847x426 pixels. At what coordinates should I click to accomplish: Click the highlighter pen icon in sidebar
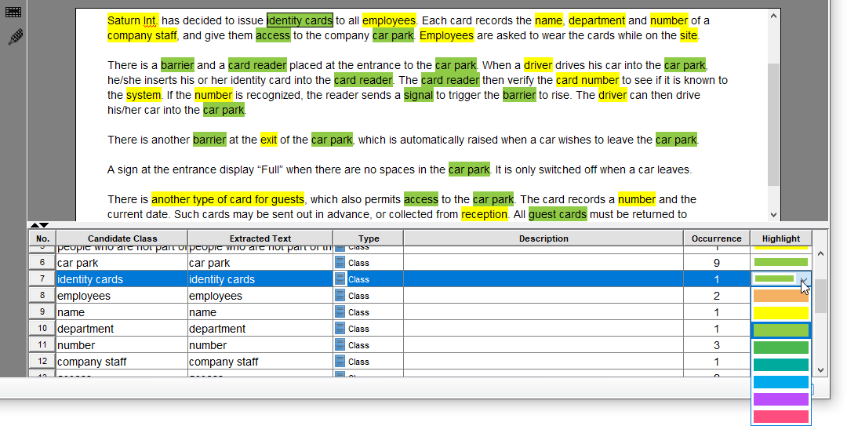tap(16, 38)
